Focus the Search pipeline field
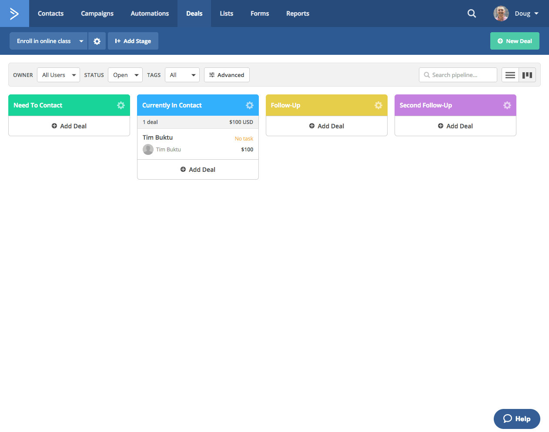The width and height of the screenshot is (549, 432). (458, 75)
